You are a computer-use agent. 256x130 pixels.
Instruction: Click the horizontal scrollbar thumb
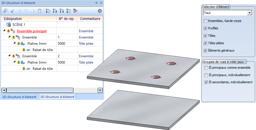click(40, 90)
